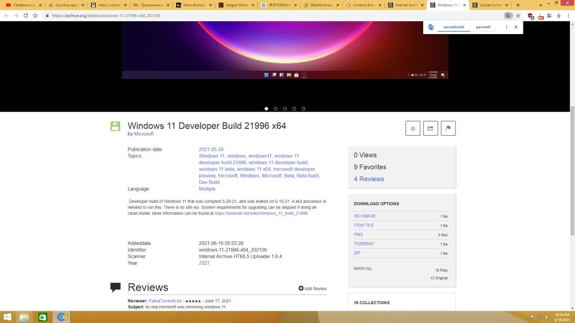Download the ITEM TILE option
575x323 pixels.
(x=364, y=225)
